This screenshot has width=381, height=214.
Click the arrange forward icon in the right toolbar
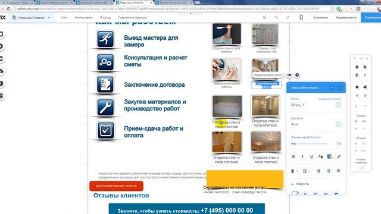pos(357,87)
